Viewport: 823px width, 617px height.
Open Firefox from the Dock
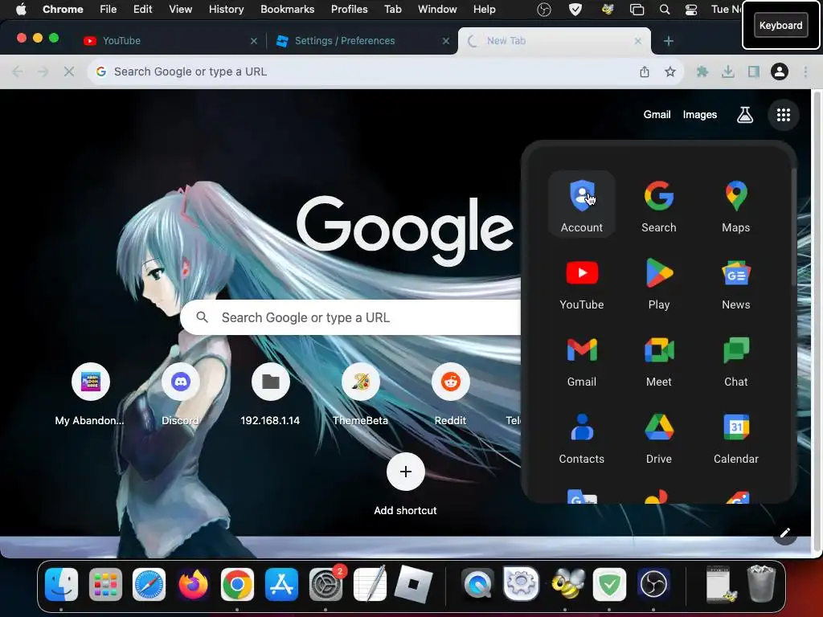pos(193,584)
